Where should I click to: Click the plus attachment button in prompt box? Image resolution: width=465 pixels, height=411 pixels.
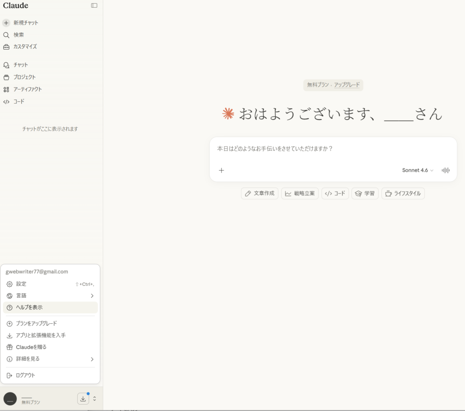(222, 170)
